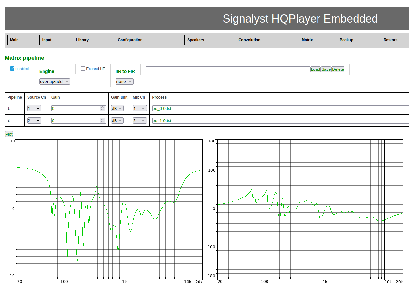Screen dimensions: 409x287
Task: Open Source Ch dropdown for pipeline 2
Action: pos(34,120)
